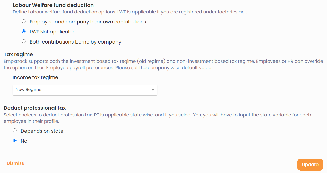
Task: Click the 'Labour Welfare fund deduction' heading
Action: point(53,5)
